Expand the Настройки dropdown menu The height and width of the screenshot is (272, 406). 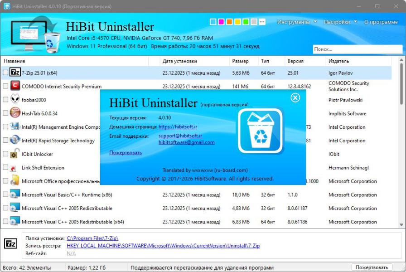pyautogui.click(x=340, y=22)
